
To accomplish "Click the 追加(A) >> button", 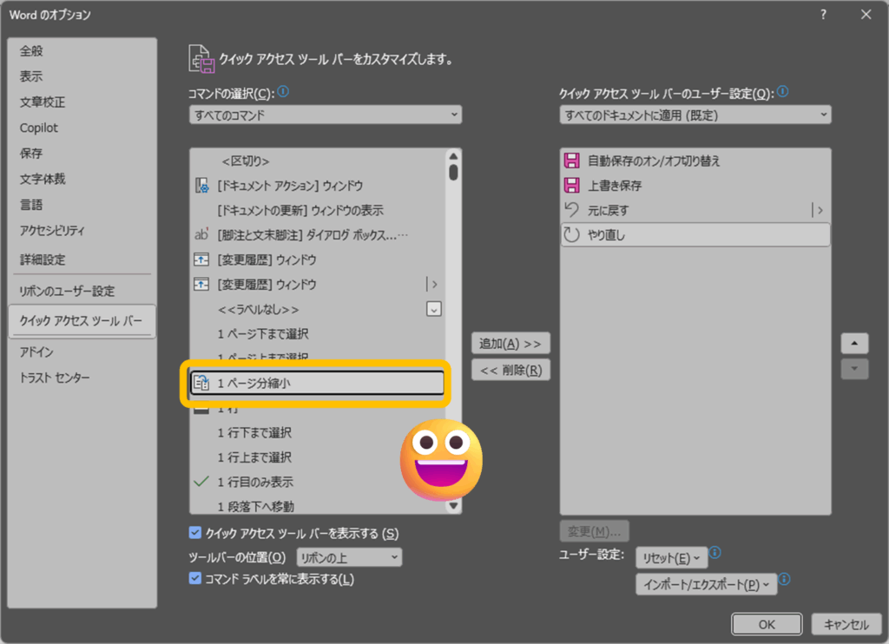I will click(x=510, y=344).
